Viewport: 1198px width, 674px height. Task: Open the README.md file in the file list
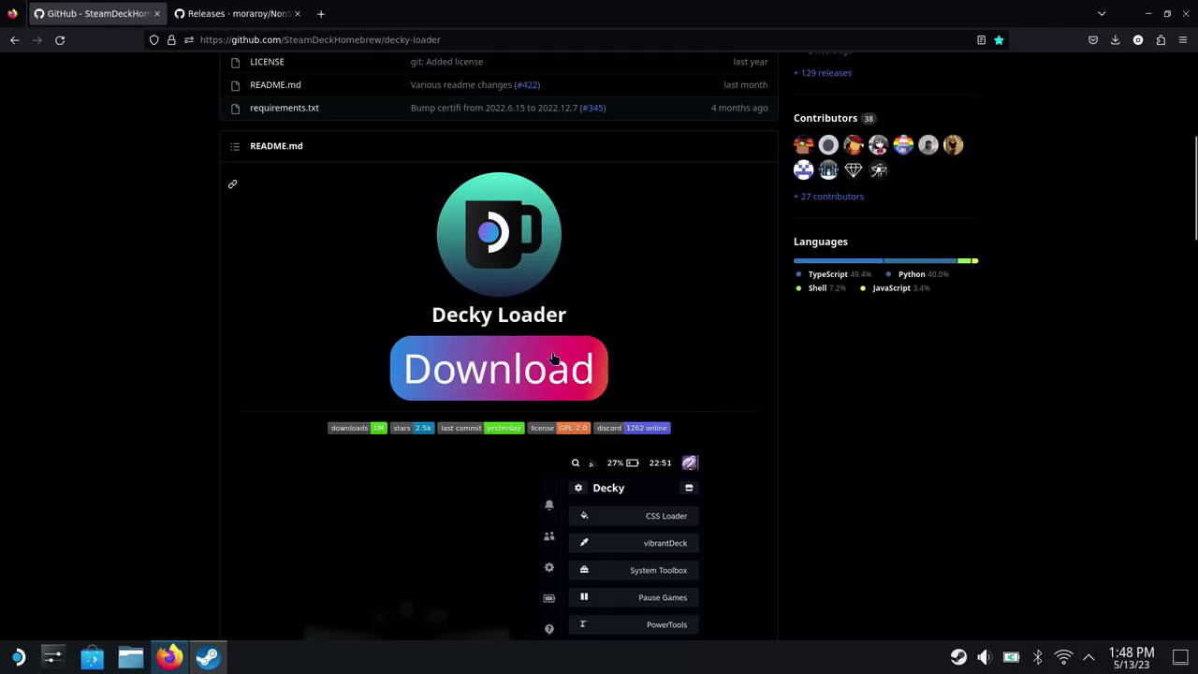click(x=275, y=85)
